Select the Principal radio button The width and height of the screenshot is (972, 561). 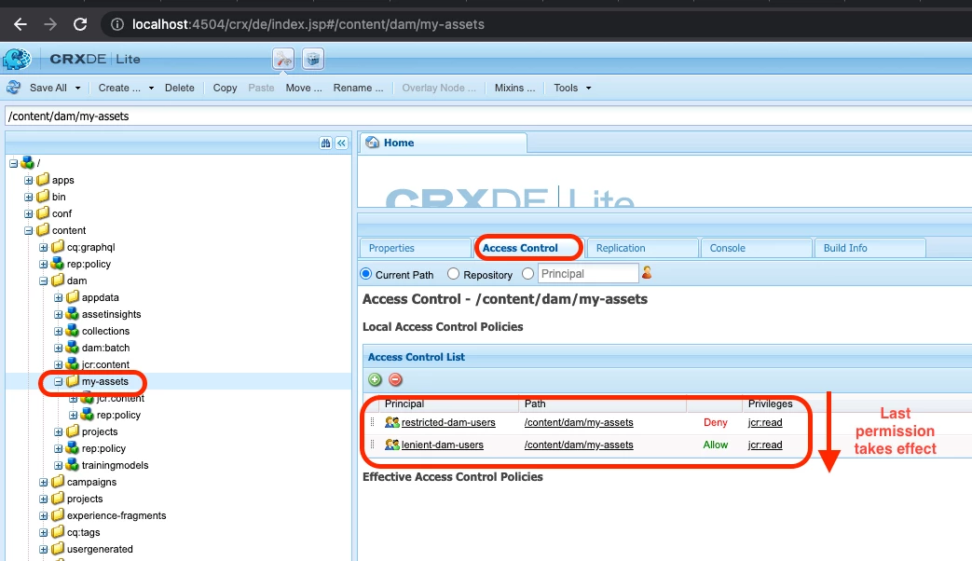(x=527, y=273)
